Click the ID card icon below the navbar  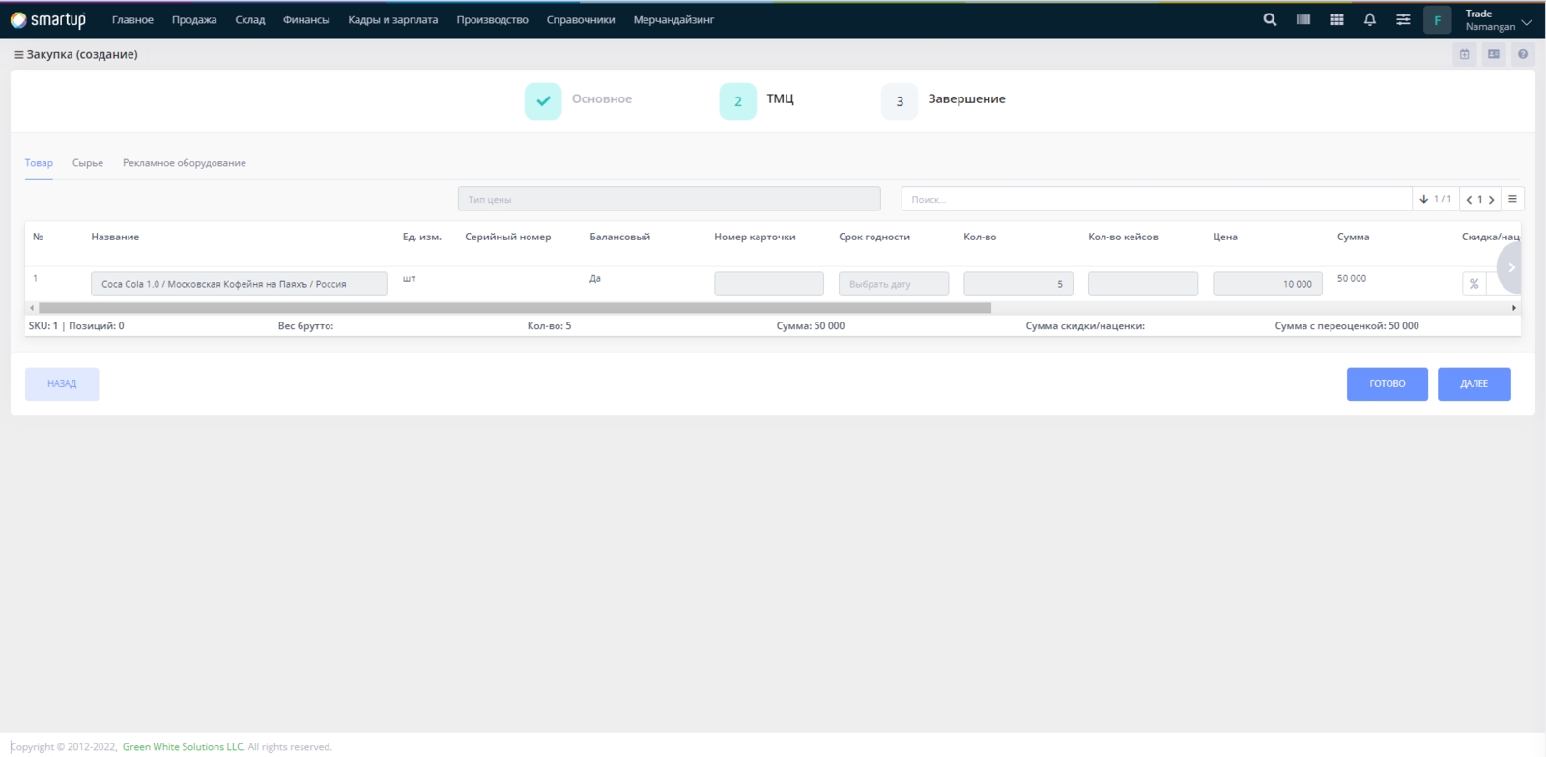click(x=1494, y=54)
